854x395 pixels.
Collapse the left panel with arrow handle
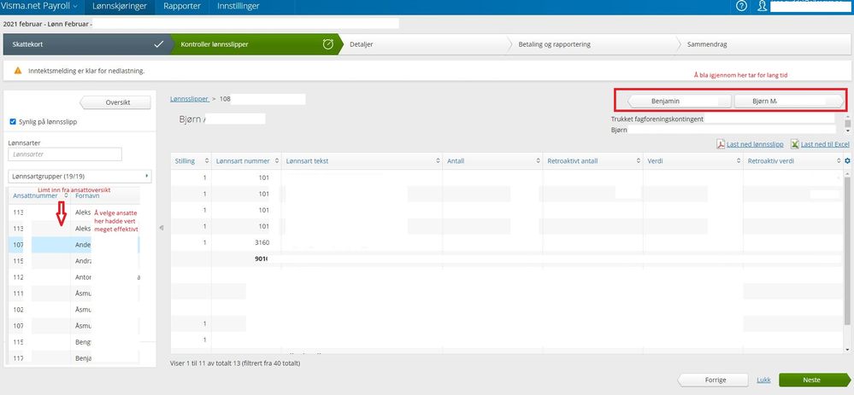[162, 228]
